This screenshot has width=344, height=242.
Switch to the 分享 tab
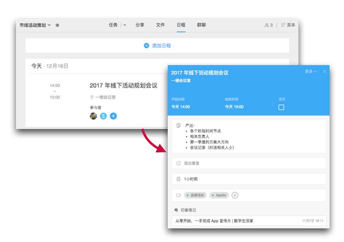coord(140,25)
